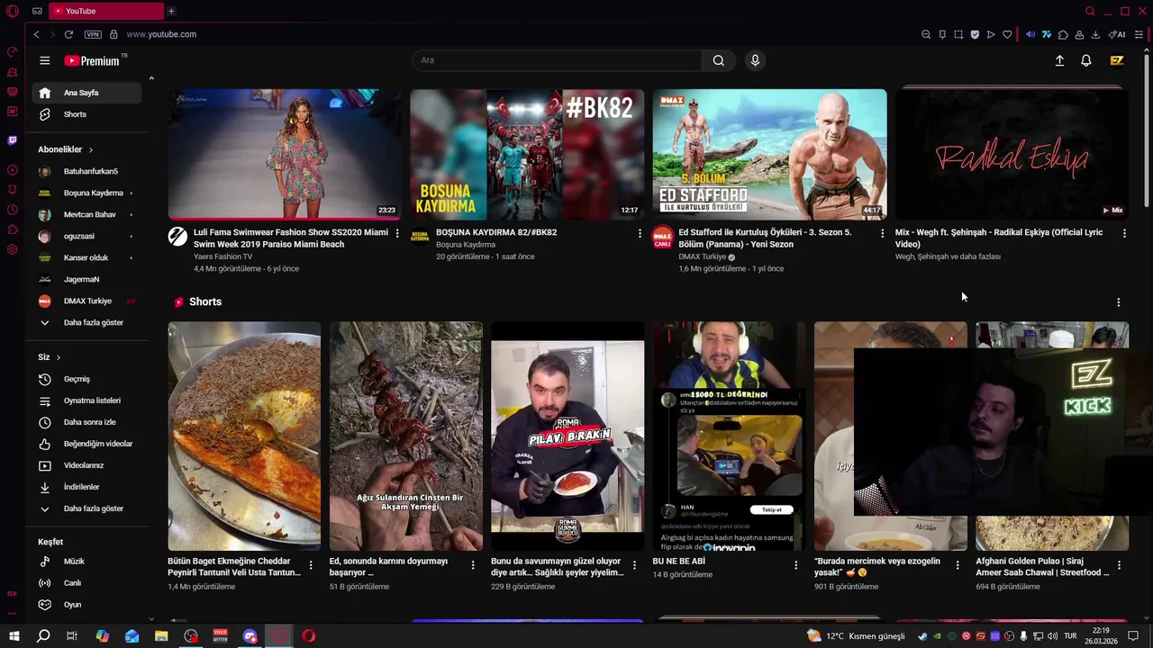The height and width of the screenshot is (648, 1153).
Task: Open Shorts in the sidebar
Action: coord(87,114)
